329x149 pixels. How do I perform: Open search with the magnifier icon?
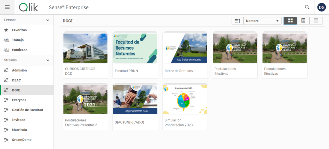pos(307,7)
